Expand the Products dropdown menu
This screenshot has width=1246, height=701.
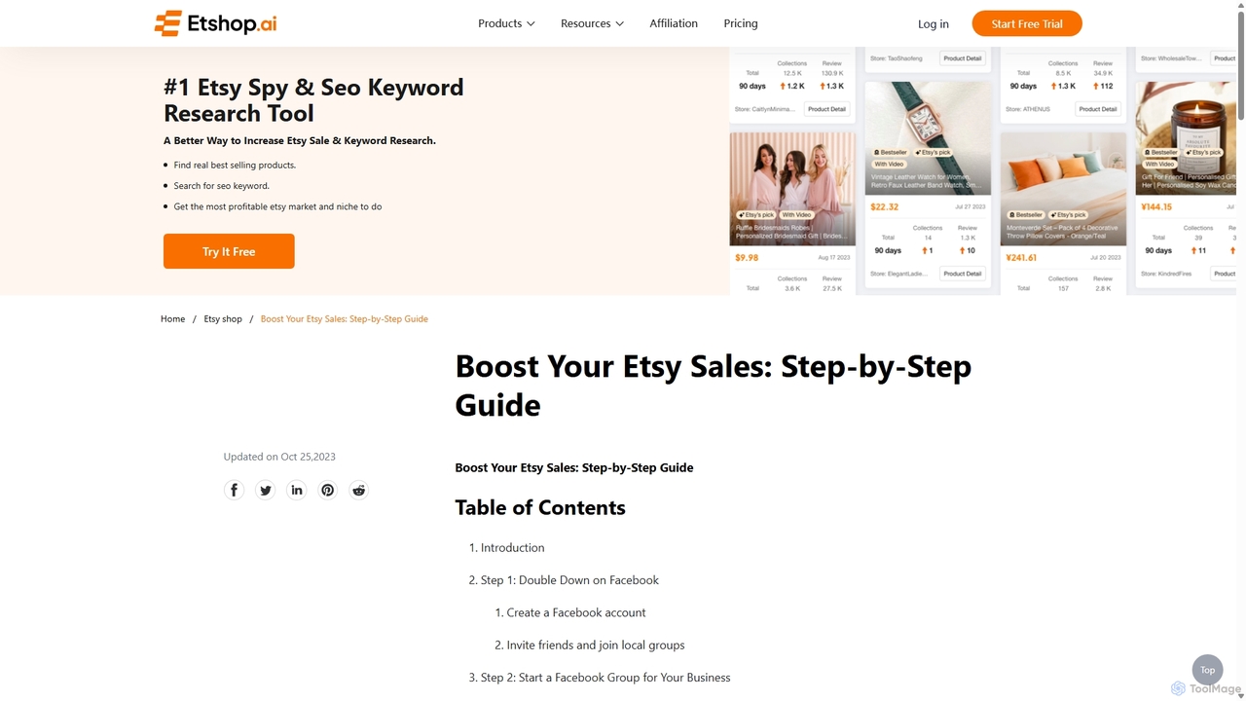pyautogui.click(x=506, y=23)
